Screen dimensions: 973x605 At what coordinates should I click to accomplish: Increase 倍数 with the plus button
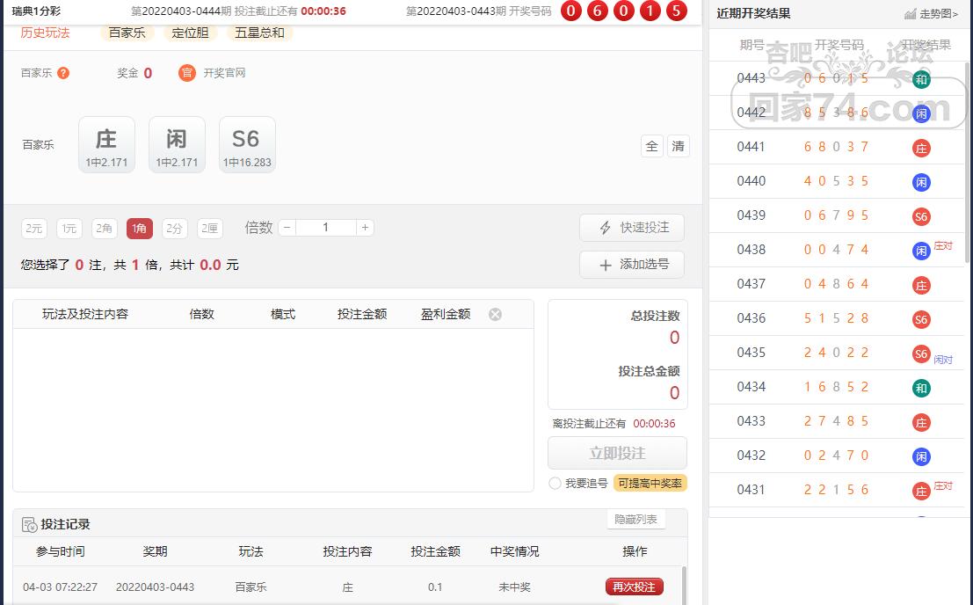365,228
